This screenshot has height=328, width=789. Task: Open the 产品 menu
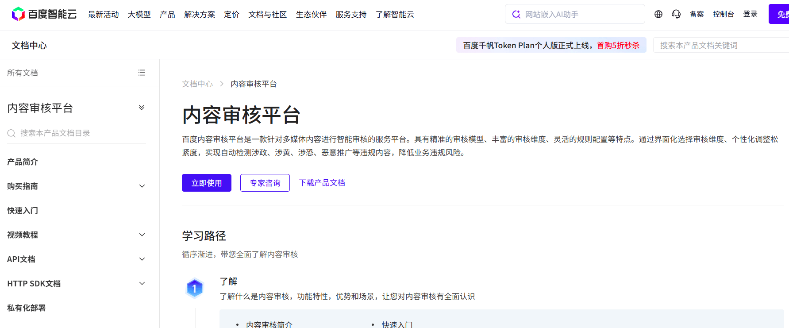click(x=167, y=15)
